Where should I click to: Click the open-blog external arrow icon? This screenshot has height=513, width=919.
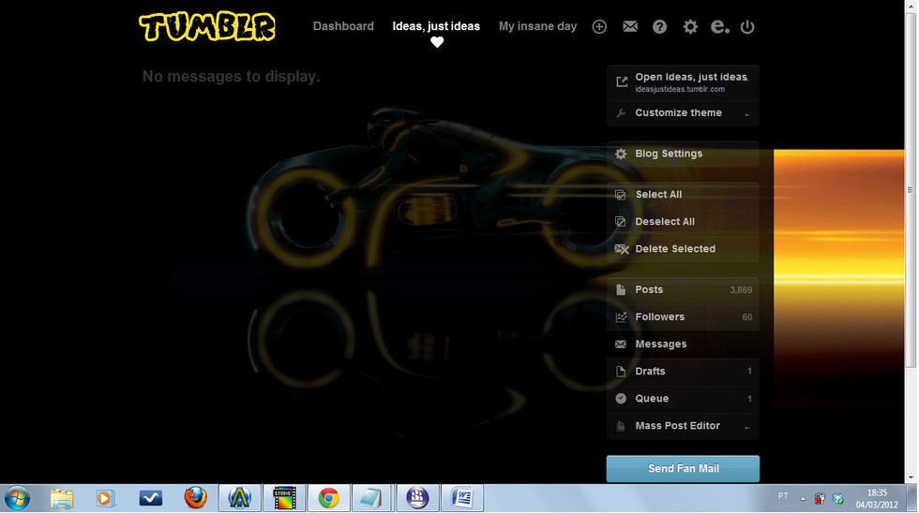621,81
